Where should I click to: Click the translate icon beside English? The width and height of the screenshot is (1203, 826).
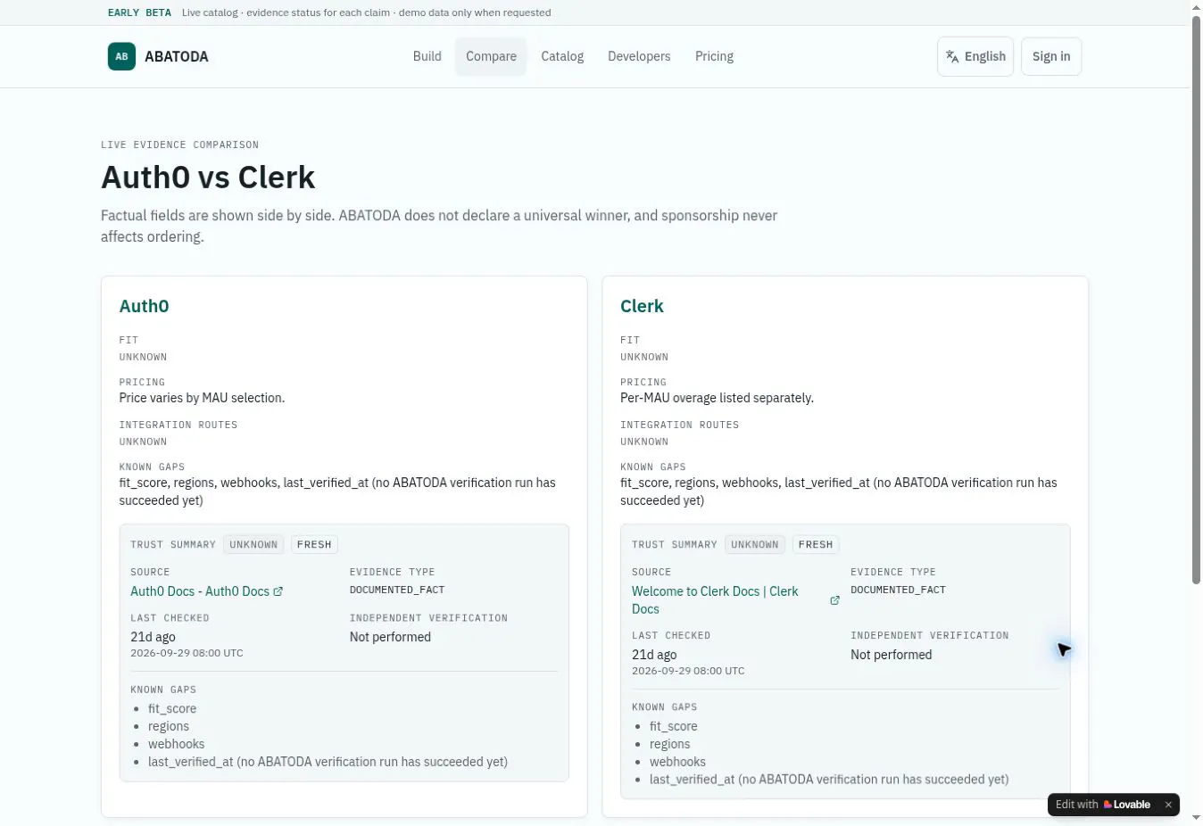click(952, 56)
